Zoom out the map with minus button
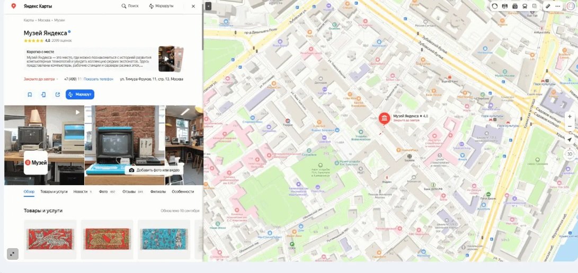This screenshot has height=273, width=578. (570, 126)
